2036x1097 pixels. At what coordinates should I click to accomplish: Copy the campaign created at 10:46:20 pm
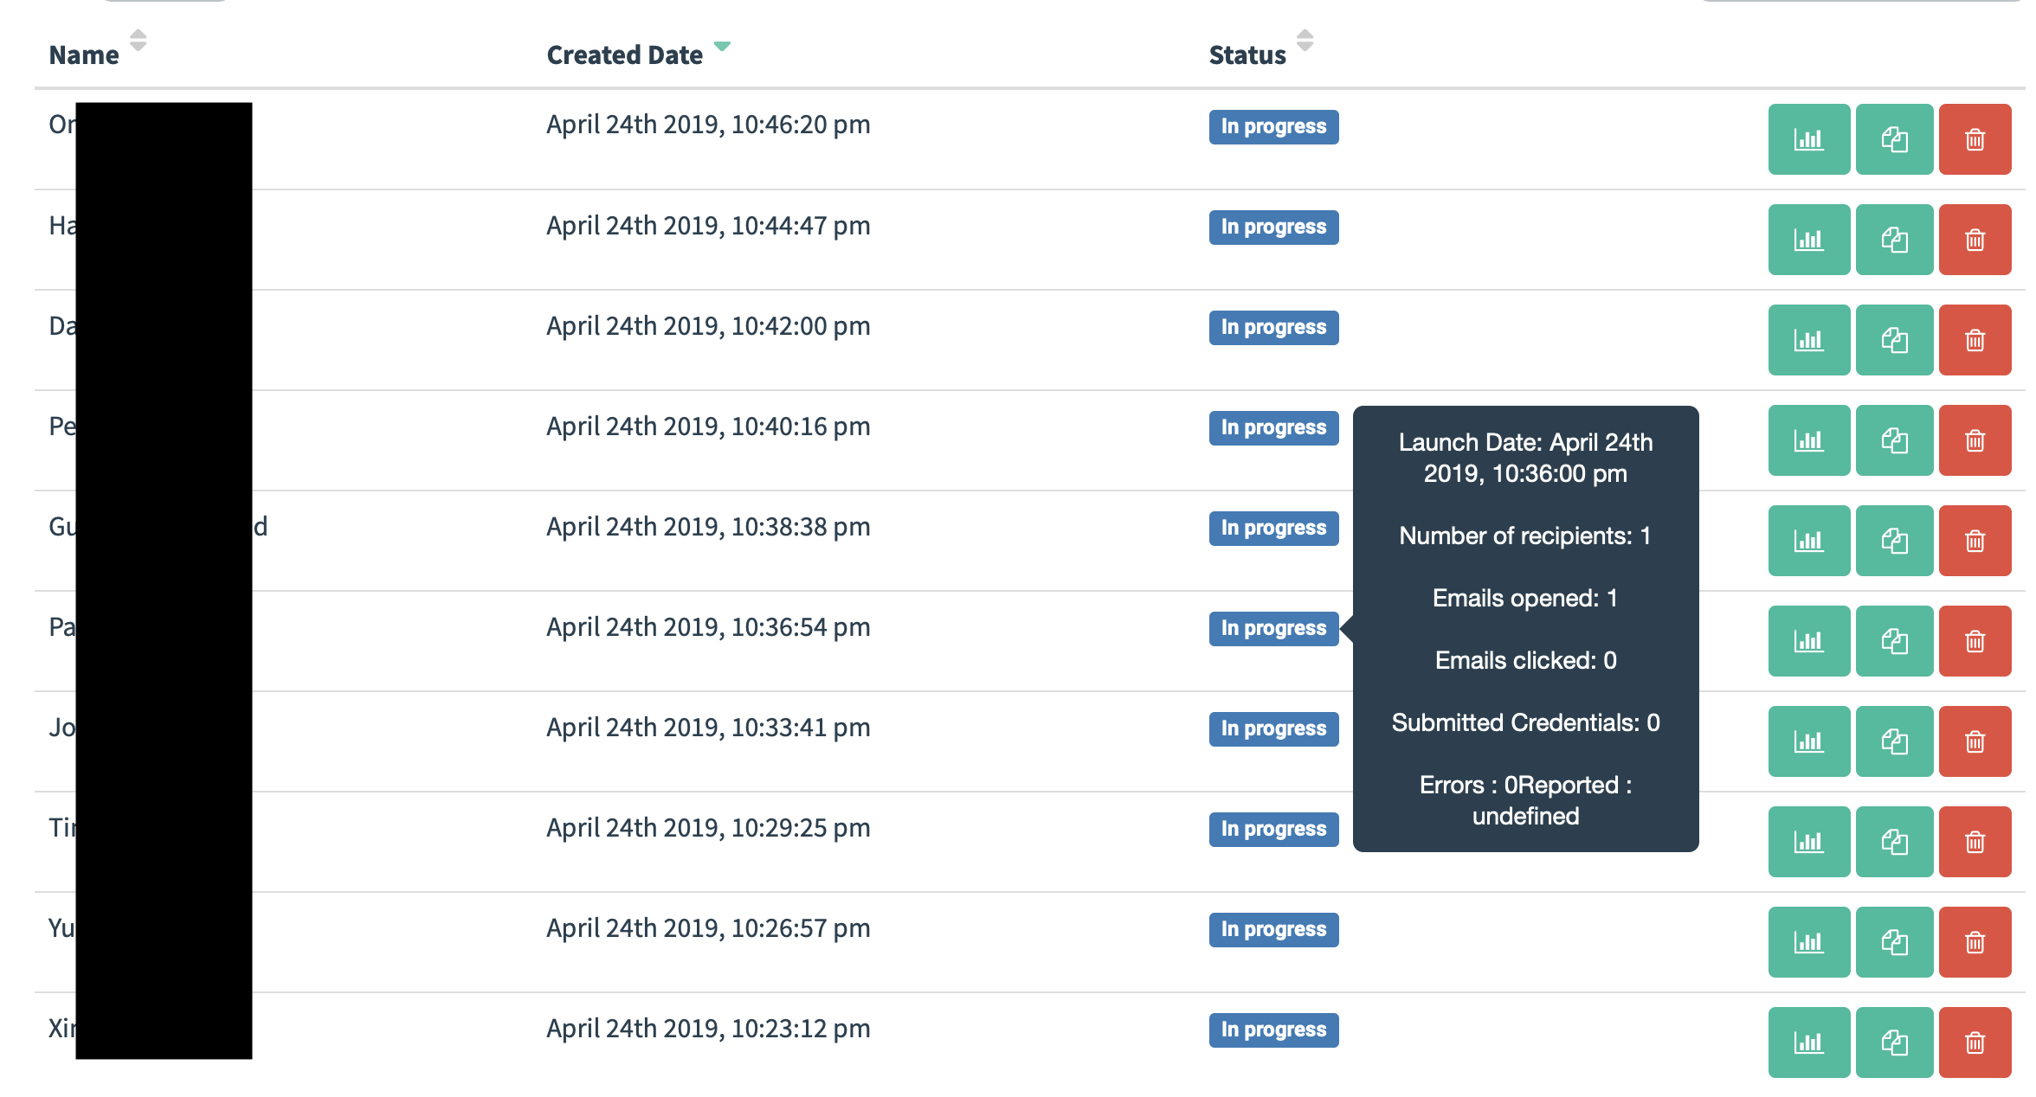[x=1894, y=139]
